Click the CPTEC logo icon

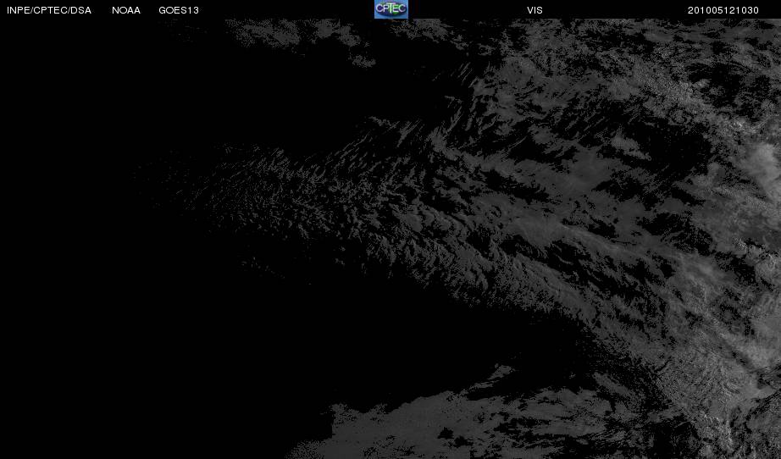click(391, 9)
